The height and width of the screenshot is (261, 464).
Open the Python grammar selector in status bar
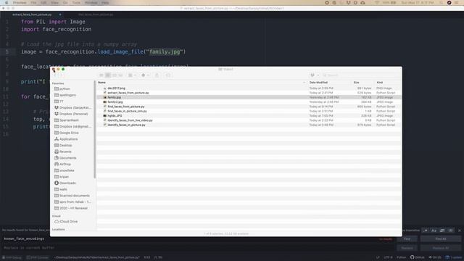[x=401, y=257]
